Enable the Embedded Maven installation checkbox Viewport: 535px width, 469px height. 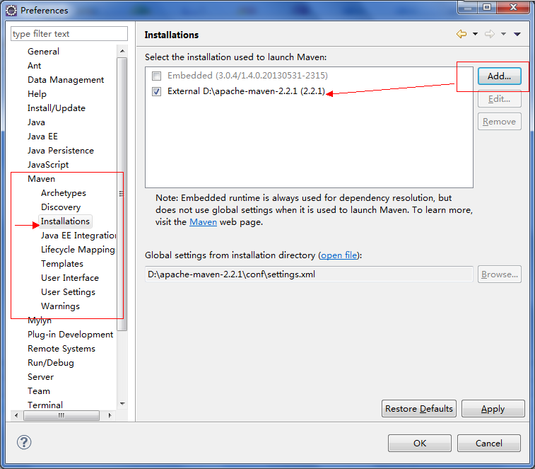[157, 76]
